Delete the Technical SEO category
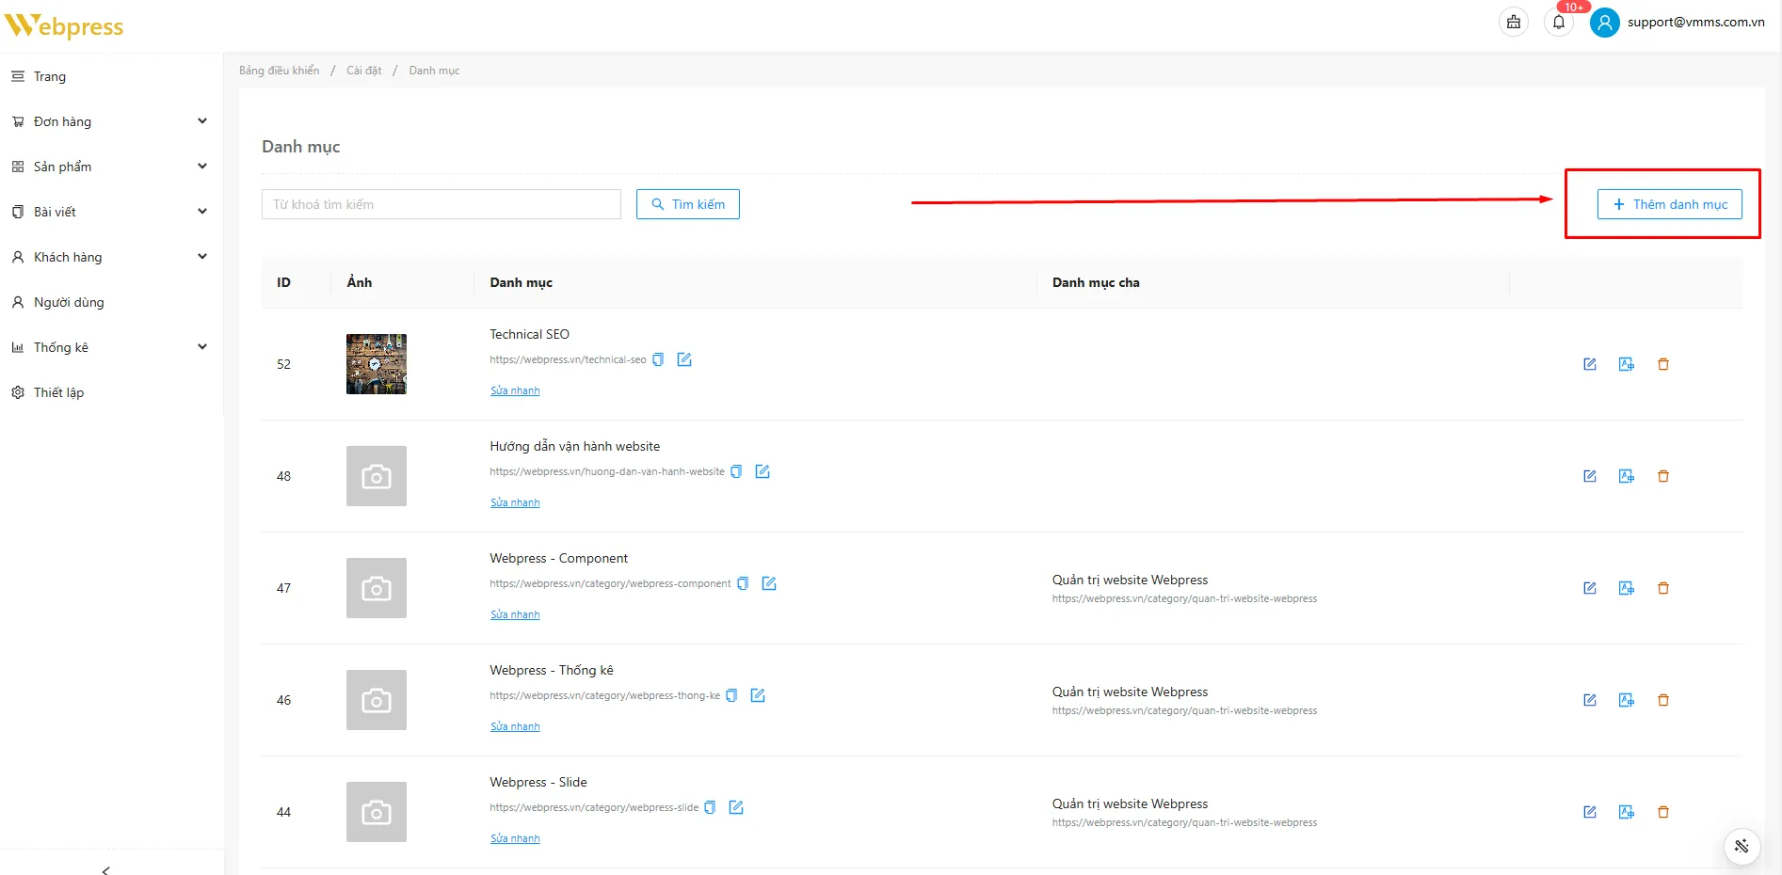The width and height of the screenshot is (1782, 875). pos(1663,364)
